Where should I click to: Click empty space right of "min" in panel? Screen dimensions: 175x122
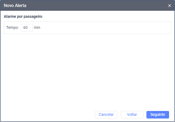point(108,28)
